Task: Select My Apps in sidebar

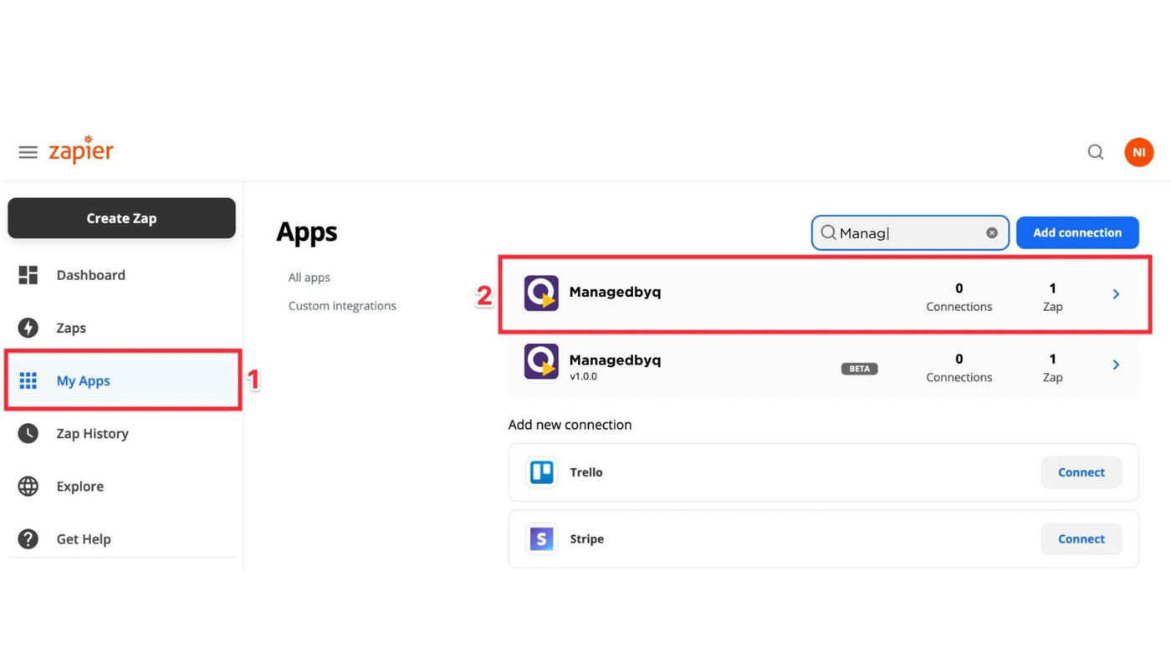Action: pyautogui.click(x=83, y=381)
